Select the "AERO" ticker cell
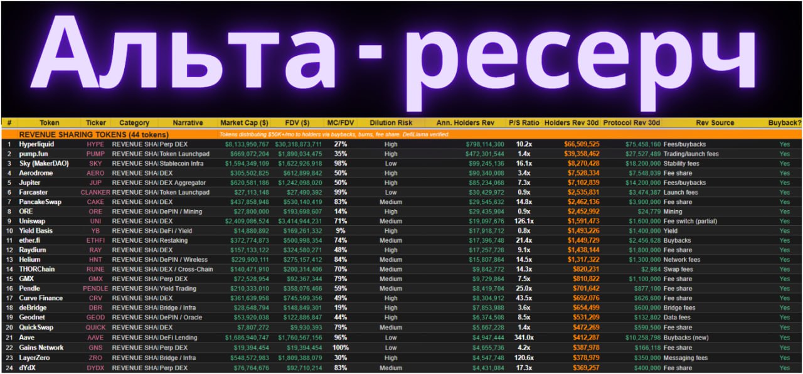Image resolution: width=803 pixels, height=374 pixels. pyautogui.click(x=96, y=173)
